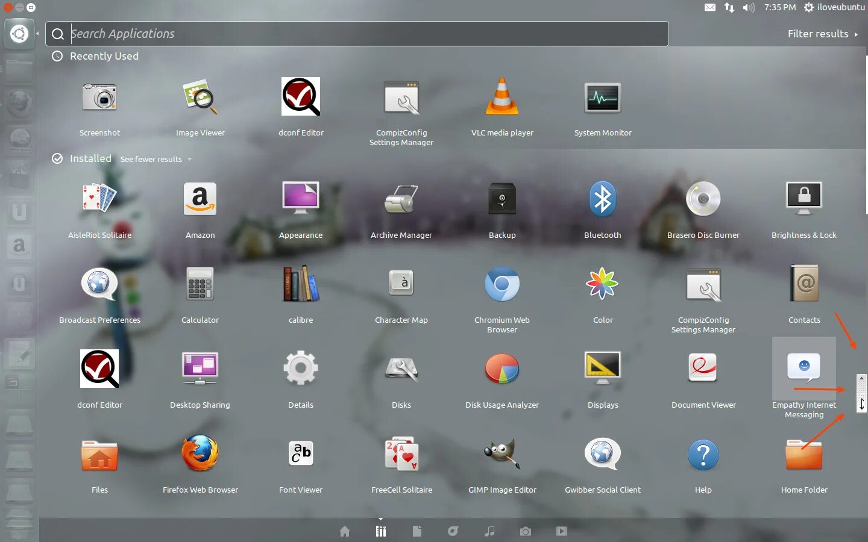Open AisleRiot Solitaire

click(x=99, y=199)
